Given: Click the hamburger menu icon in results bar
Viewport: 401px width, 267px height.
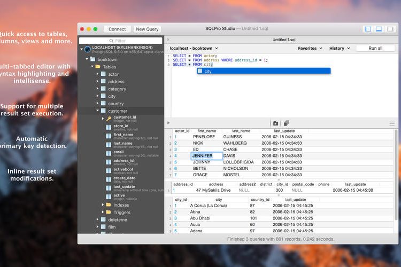Looking at the screenshot, I should click(x=392, y=123).
